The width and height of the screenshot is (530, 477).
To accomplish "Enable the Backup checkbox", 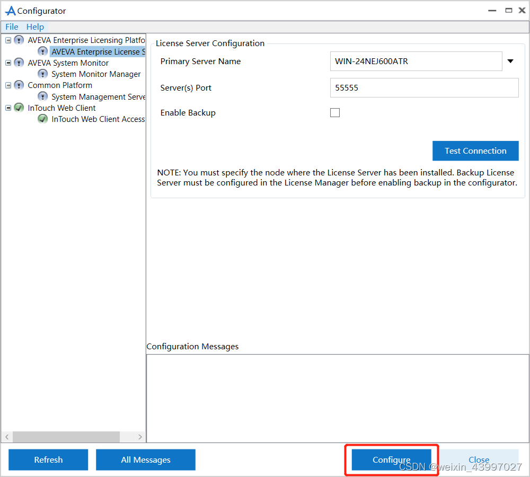I will 335,112.
